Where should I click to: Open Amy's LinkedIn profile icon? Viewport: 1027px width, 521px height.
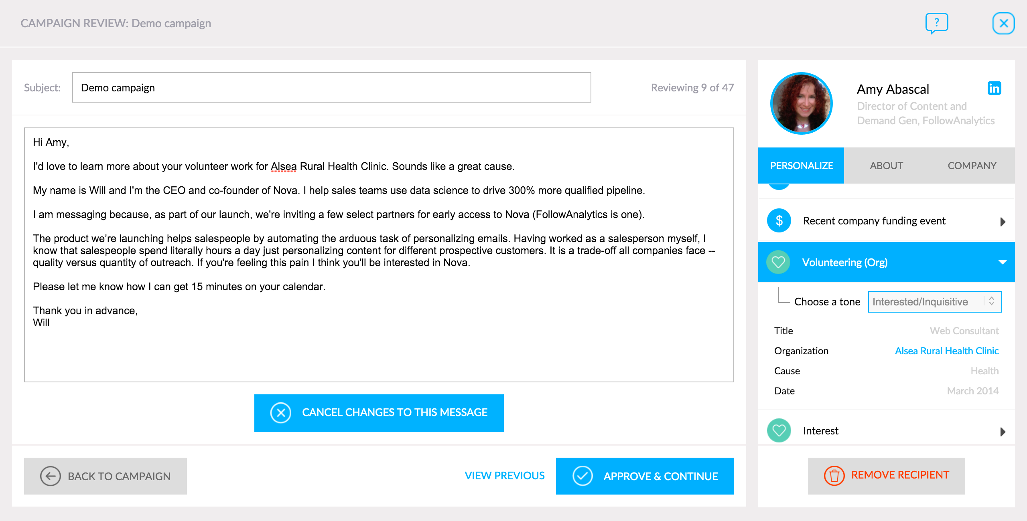994,88
